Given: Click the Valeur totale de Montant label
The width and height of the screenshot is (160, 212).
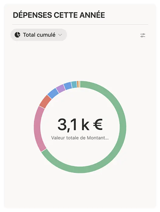Looking at the screenshot, I should (80, 138).
